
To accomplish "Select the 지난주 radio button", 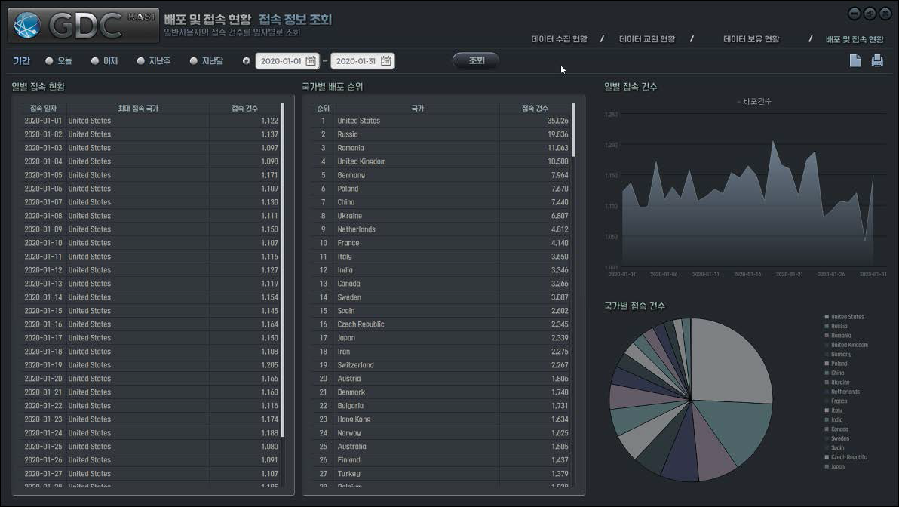I will click(140, 61).
